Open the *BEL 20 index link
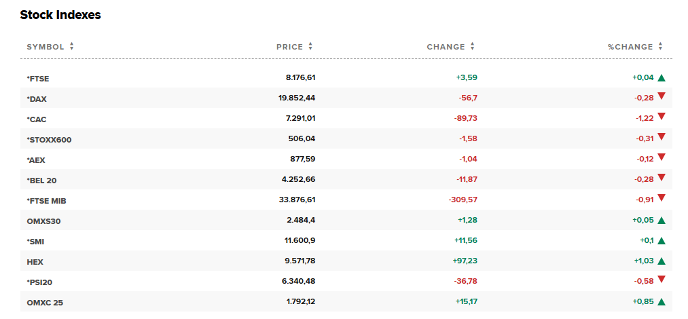Viewport: 688px width, 319px height. coord(41,181)
